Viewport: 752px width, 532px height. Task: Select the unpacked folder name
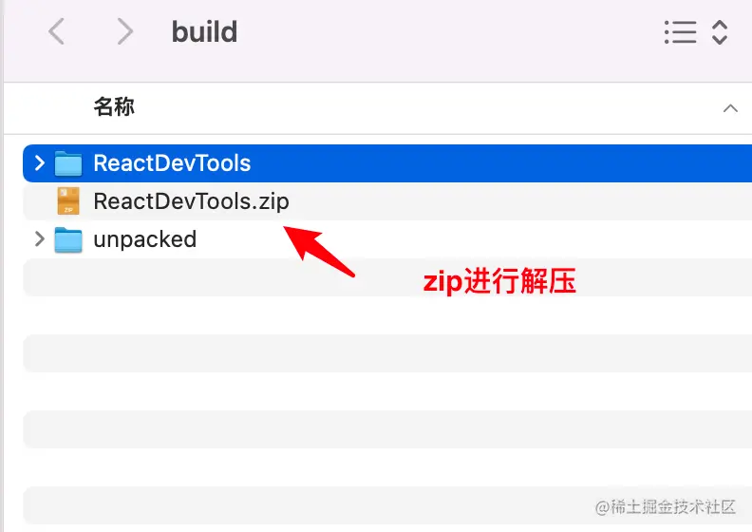[x=144, y=239]
